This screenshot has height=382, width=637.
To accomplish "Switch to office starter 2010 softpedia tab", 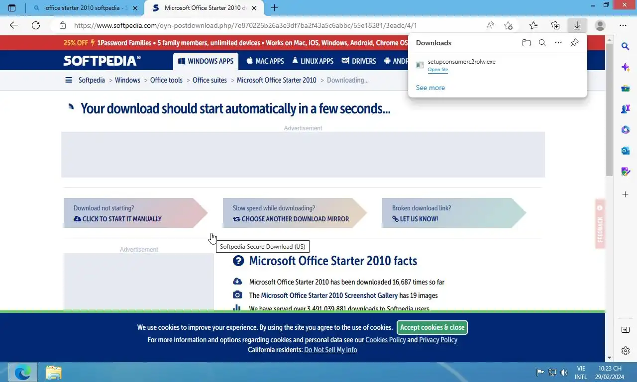I will click(85, 8).
